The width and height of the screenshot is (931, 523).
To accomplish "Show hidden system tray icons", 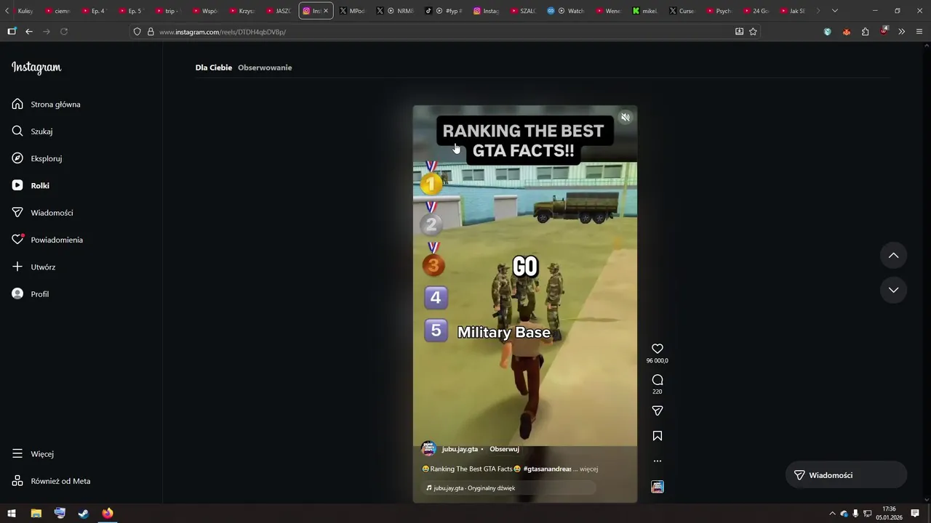I will 831,514.
